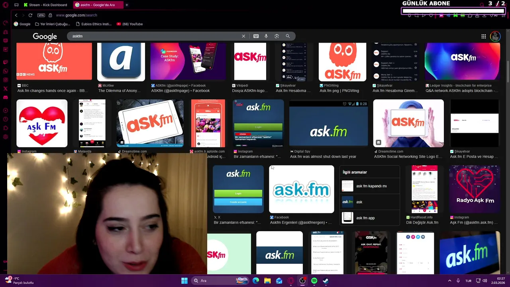The width and height of the screenshot is (510, 287).
Task: Open WhatsApp in the Opera sidebar
Action: [6, 71]
